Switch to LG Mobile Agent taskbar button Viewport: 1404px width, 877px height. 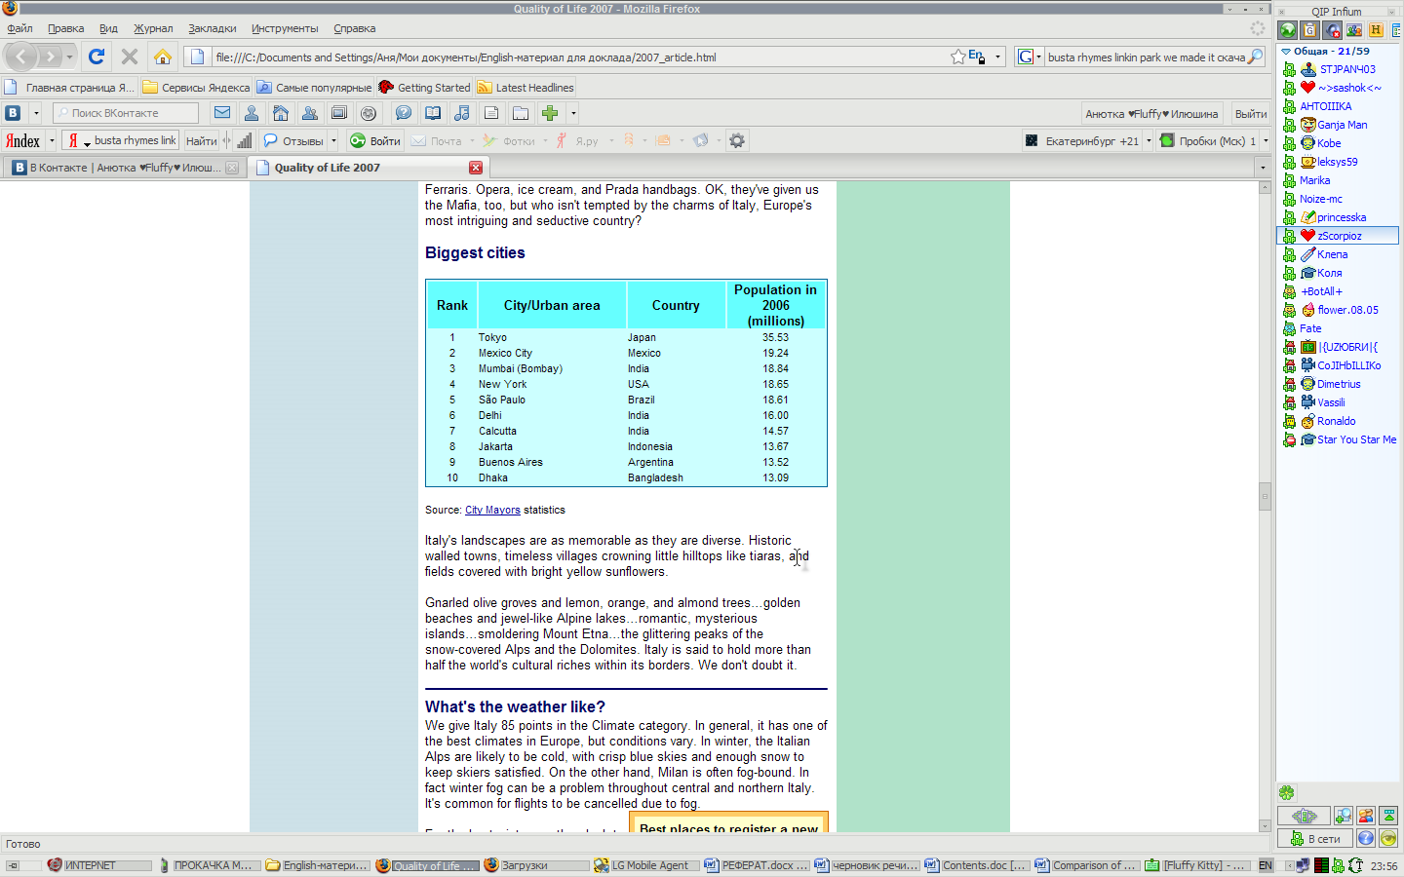(x=645, y=865)
